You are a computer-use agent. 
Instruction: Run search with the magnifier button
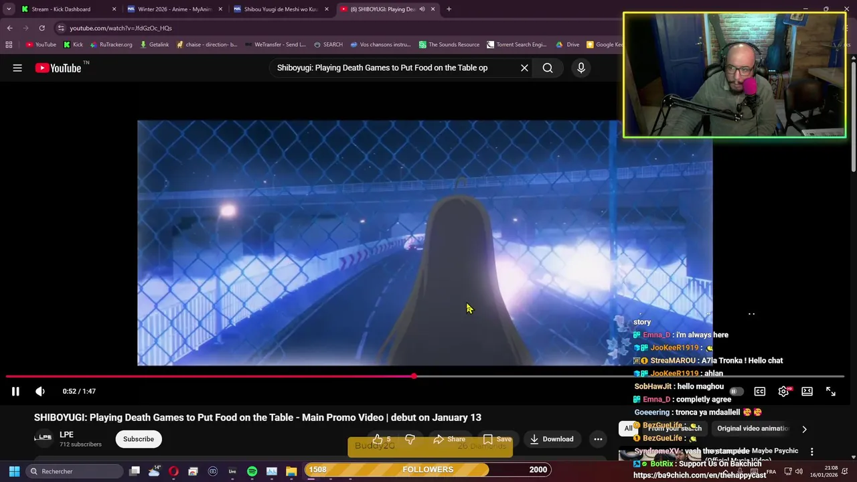click(548, 68)
